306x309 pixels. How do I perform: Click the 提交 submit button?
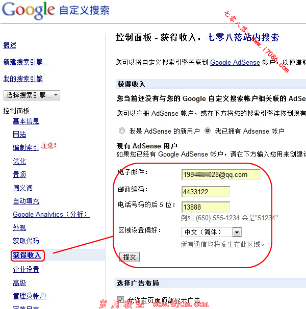click(130, 257)
